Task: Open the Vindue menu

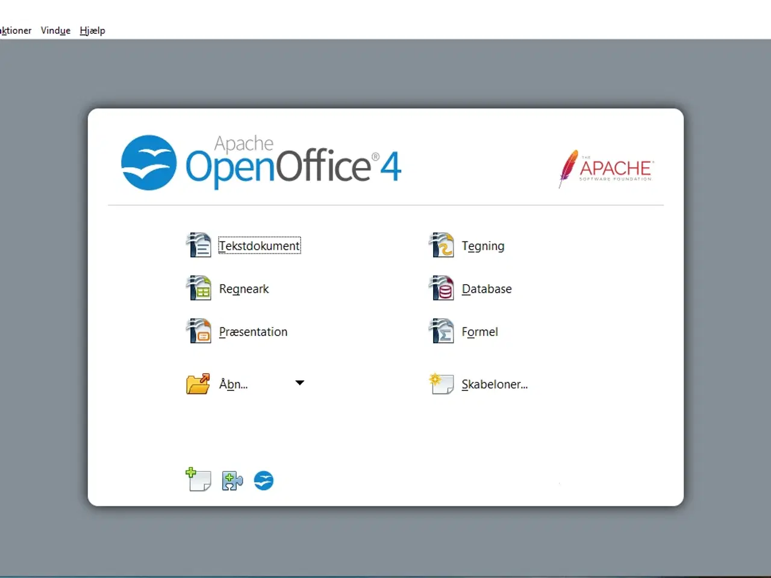Action: pos(55,31)
